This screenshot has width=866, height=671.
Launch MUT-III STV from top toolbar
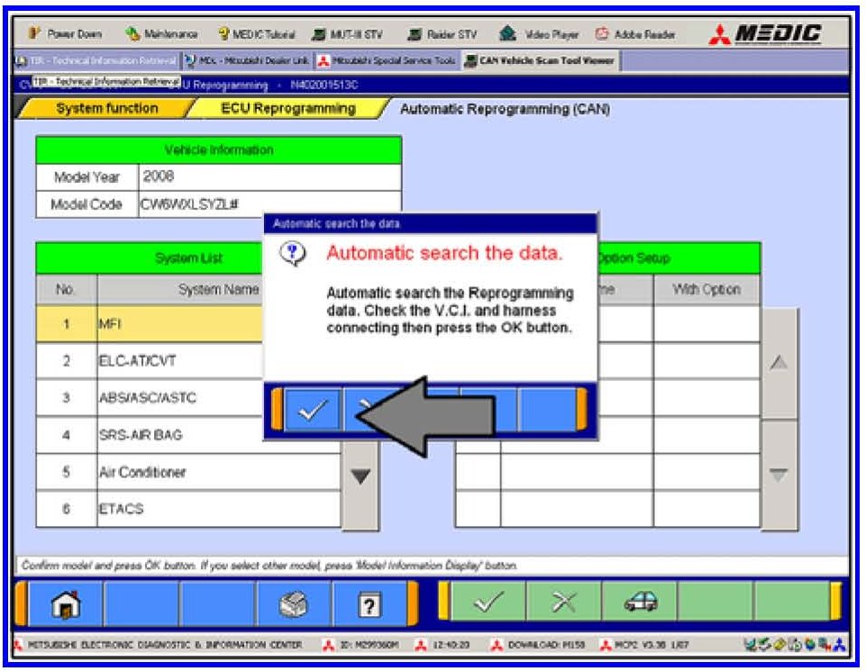pos(354,35)
